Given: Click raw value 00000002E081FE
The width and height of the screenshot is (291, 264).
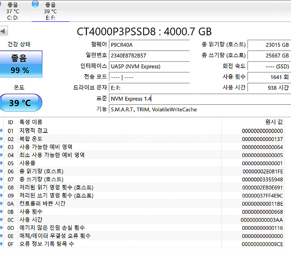Looking at the screenshot, I should [263, 172].
